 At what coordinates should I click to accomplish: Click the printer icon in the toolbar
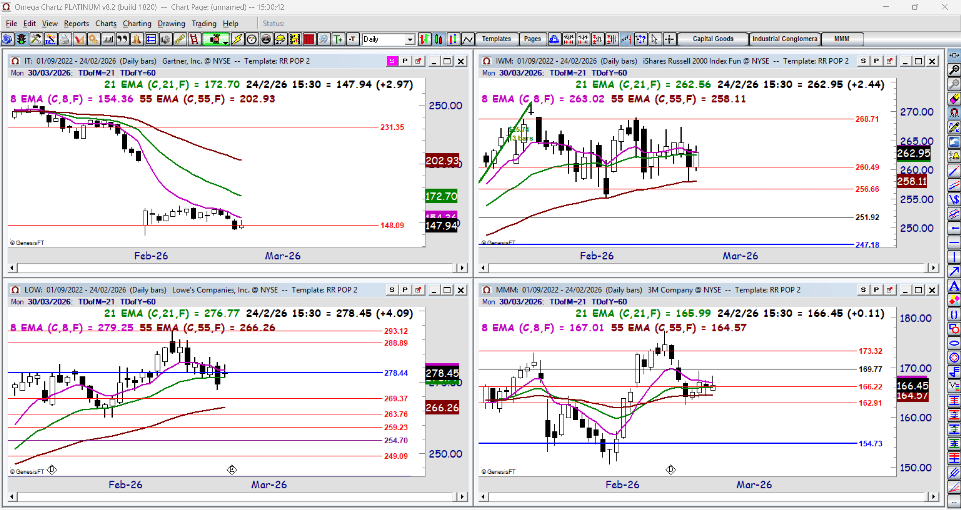65,39
